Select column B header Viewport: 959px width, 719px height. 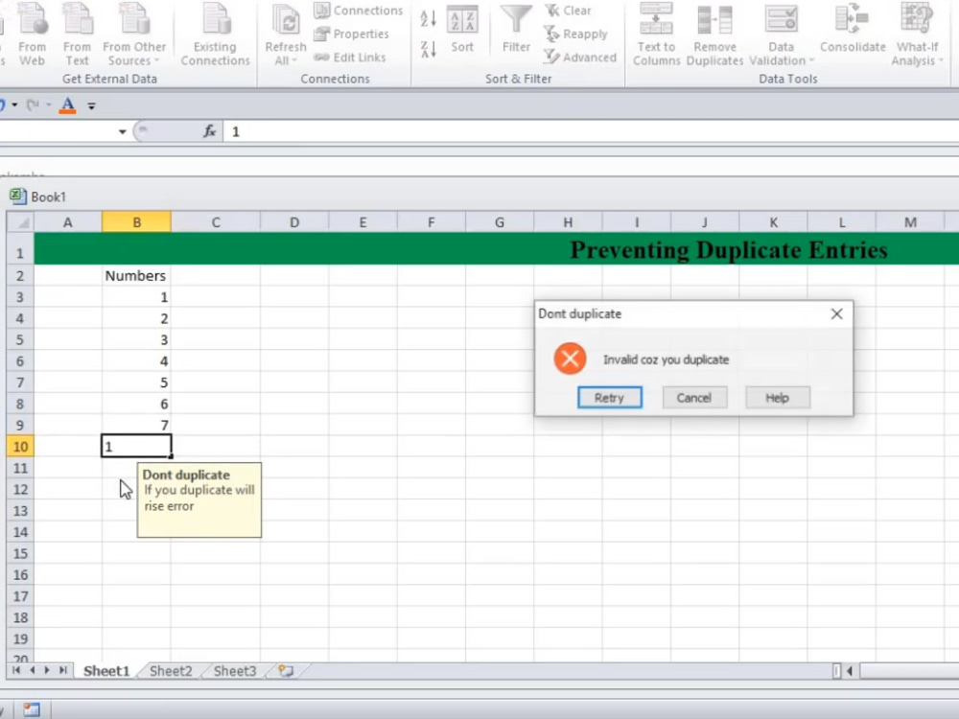tap(136, 222)
